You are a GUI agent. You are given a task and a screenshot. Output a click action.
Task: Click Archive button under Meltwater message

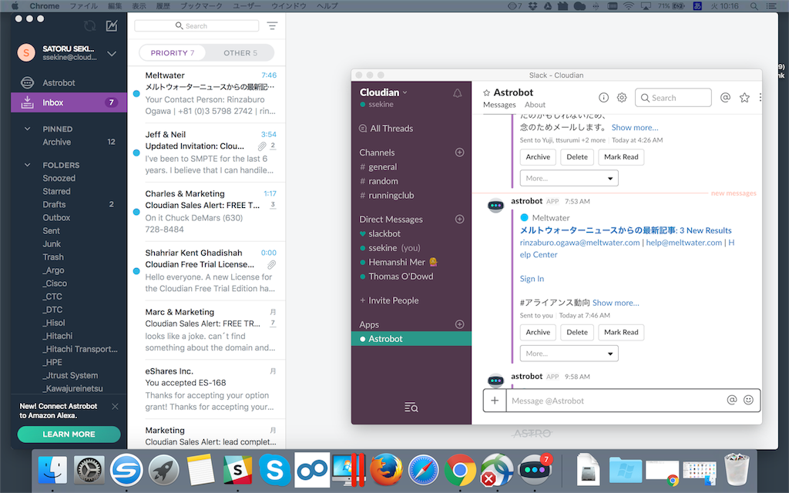pos(538,333)
